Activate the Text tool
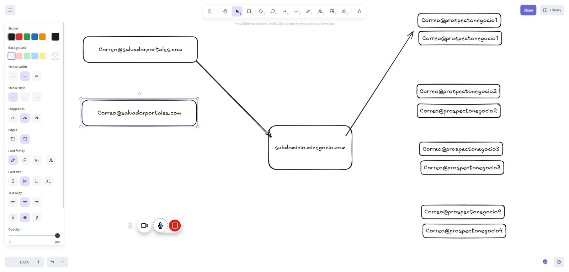Image resolution: width=569 pixels, height=272 pixels. (x=320, y=11)
